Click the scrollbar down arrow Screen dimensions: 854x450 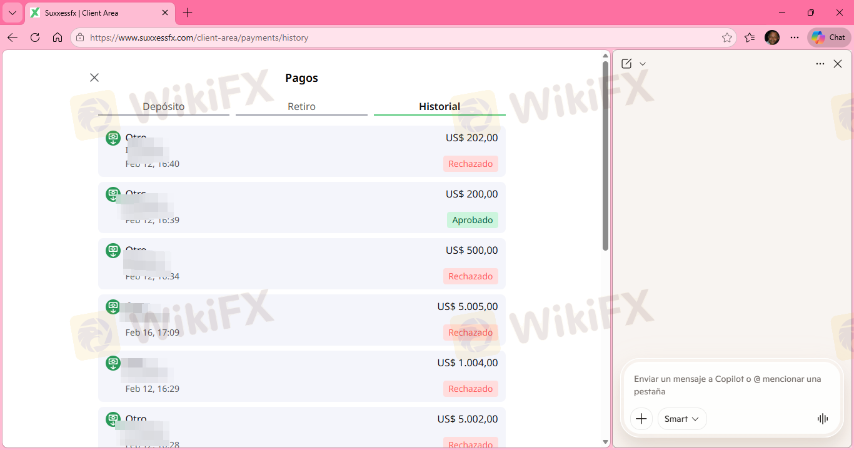tap(605, 442)
